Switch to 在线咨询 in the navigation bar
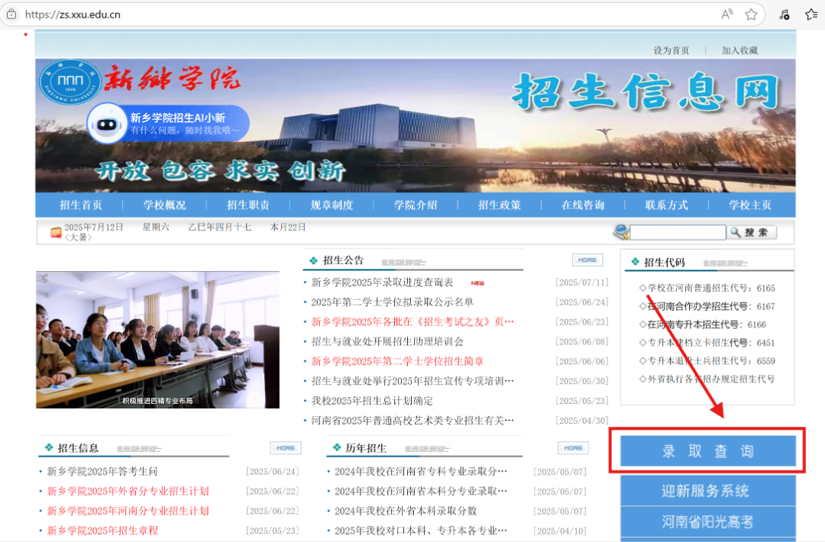 click(584, 205)
